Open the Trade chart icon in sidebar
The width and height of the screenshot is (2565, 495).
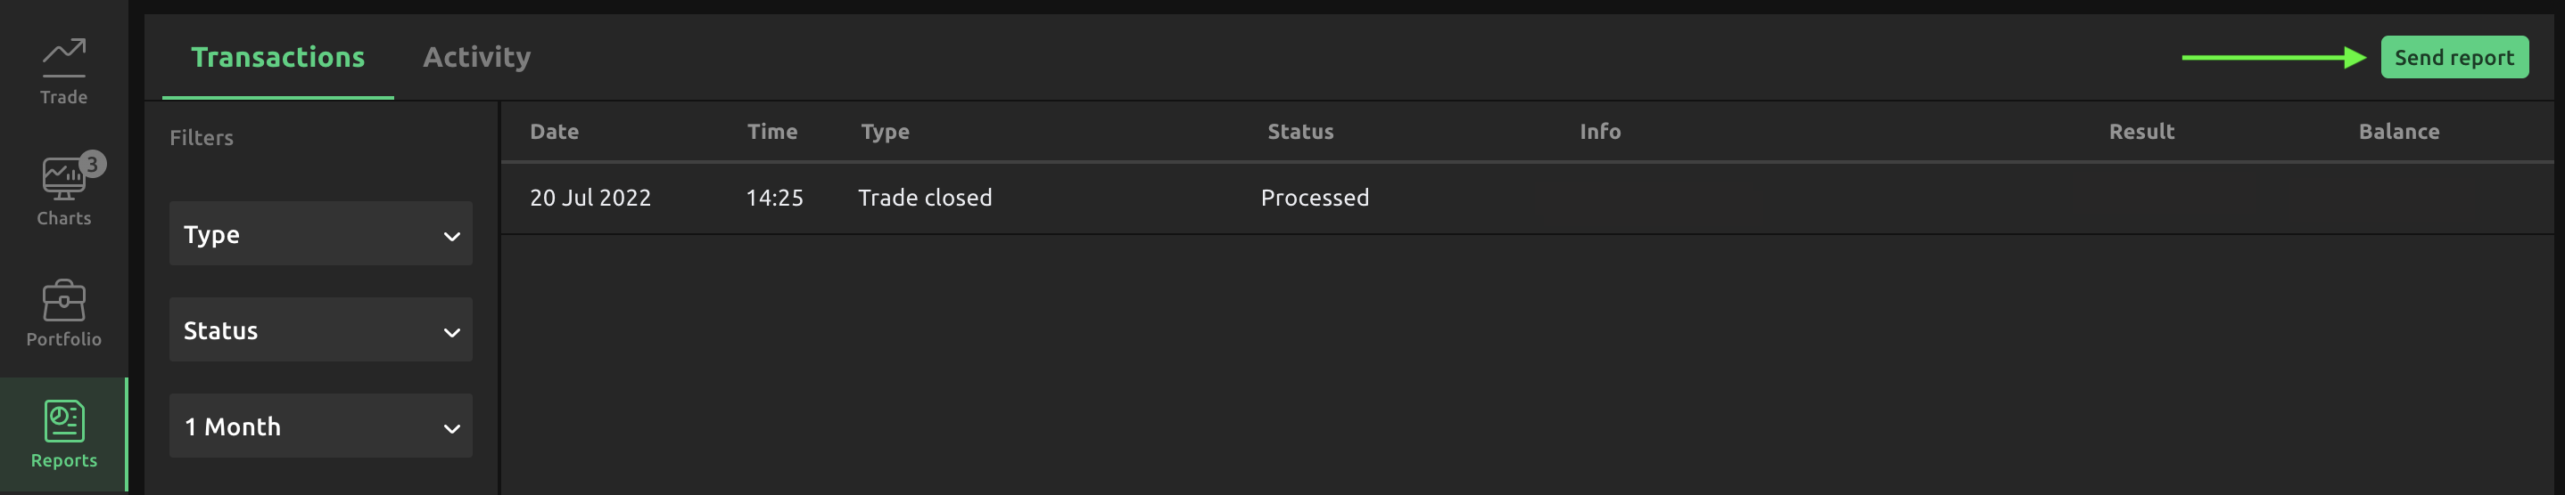tap(63, 58)
